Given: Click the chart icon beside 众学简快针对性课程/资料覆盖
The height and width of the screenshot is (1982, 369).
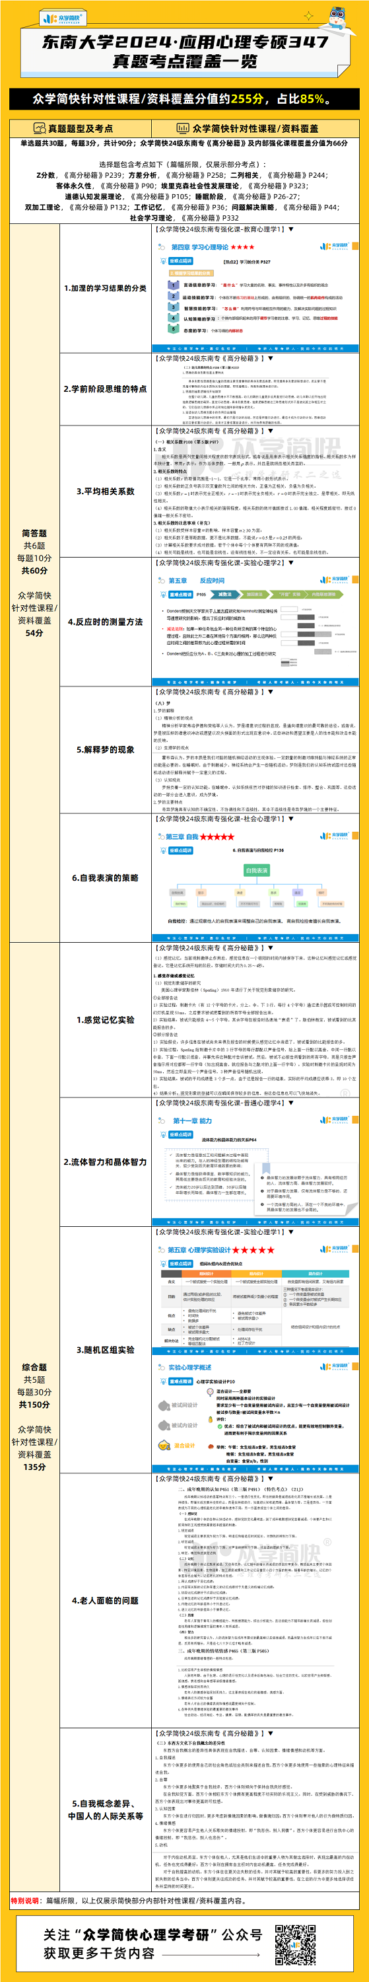Looking at the screenshot, I should [183, 128].
